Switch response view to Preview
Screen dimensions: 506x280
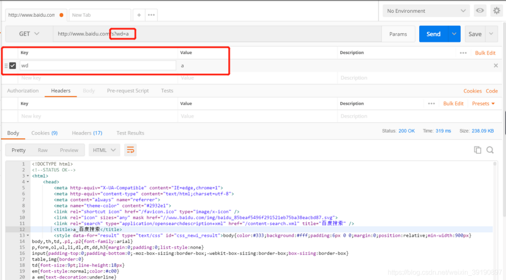(69, 150)
